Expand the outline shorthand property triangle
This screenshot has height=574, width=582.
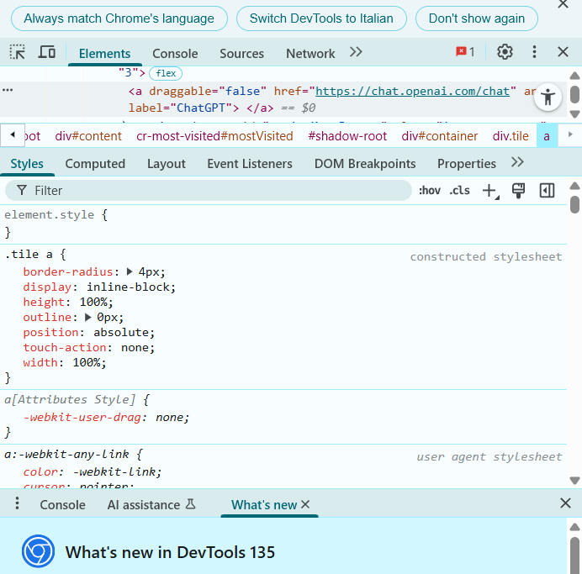pos(88,317)
